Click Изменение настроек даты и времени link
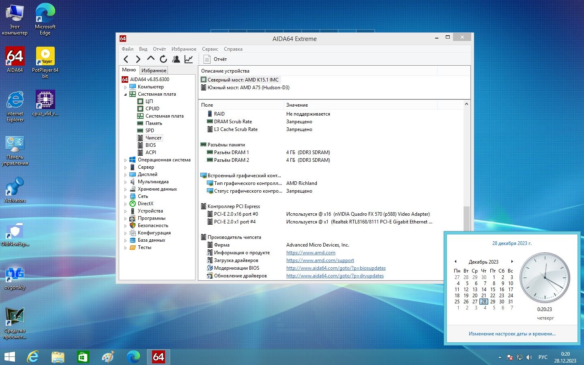584x365 pixels. (512, 334)
